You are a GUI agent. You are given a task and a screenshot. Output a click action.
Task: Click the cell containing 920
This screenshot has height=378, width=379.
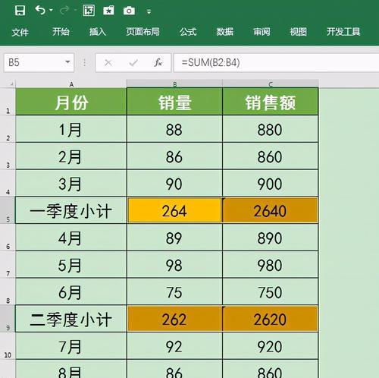tap(271, 346)
